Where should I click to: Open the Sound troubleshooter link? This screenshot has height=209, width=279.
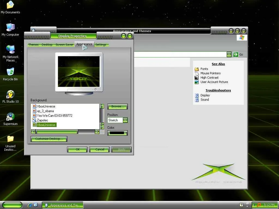coord(205,100)
